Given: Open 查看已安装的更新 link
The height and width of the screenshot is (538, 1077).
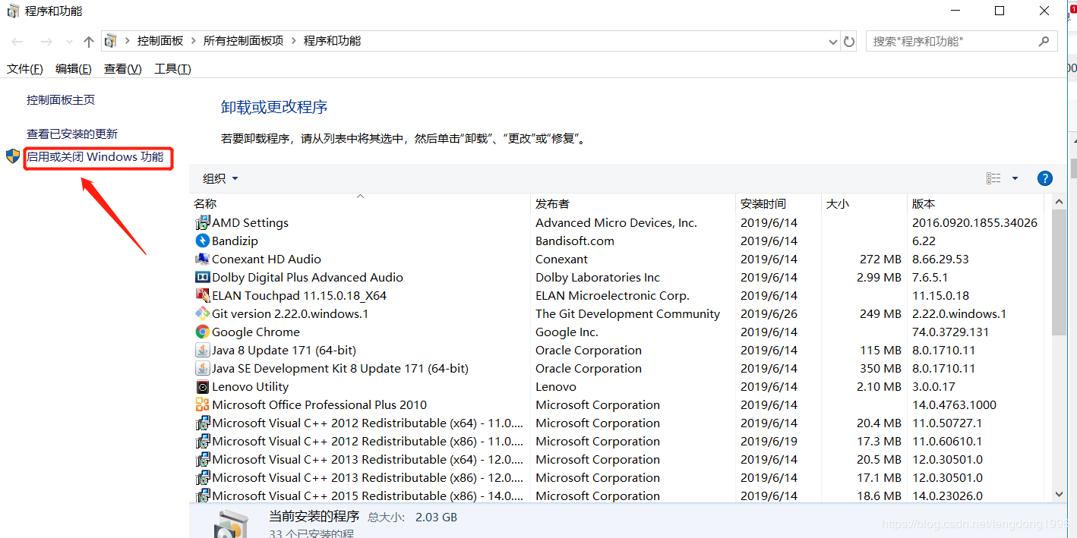Looking at the screenshot, I should 72,134.
